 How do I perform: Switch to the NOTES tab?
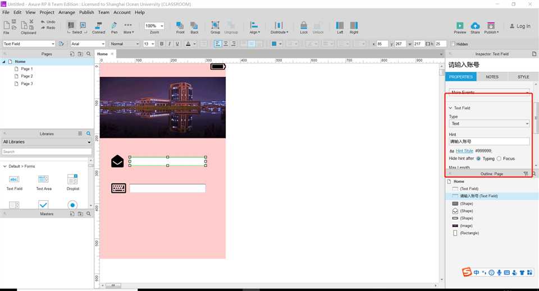click(x=492, y=77)
